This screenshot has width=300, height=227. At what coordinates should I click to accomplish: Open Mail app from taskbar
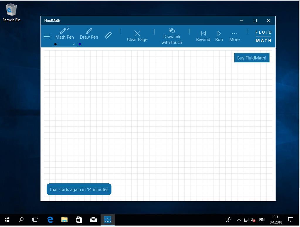point(93,220)
